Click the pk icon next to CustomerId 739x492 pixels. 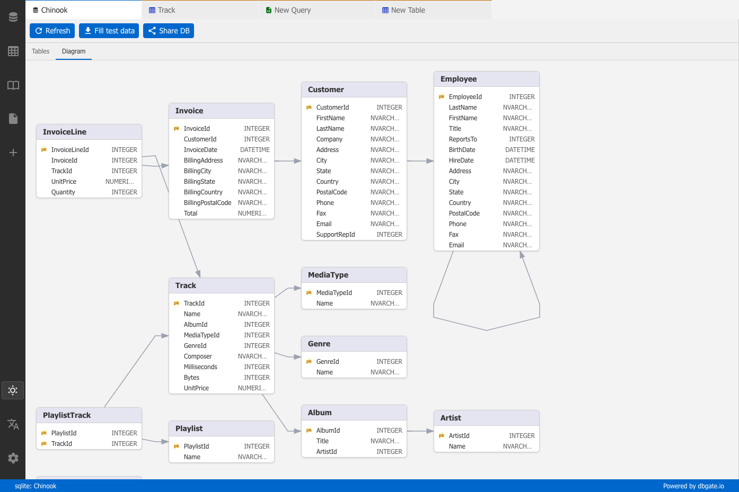[x=309, y=108]
